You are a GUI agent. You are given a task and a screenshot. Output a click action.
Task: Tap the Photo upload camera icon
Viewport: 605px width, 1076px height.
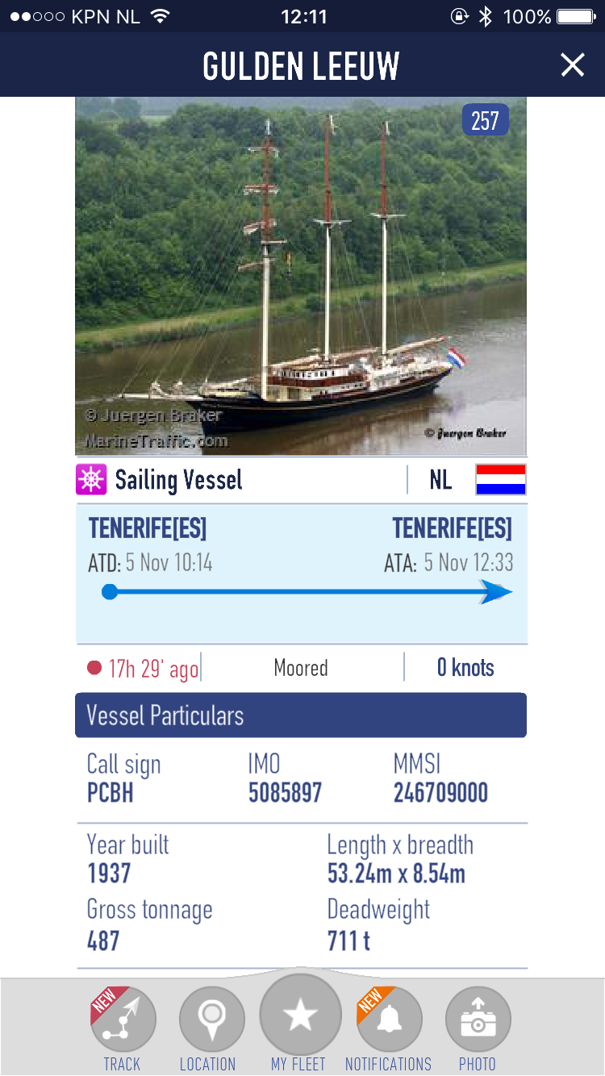click(x=478, y=1020)
